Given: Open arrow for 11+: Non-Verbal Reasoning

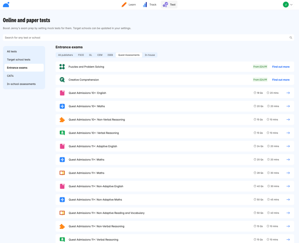Looking at the screenshot, I should tap(288, 226).
